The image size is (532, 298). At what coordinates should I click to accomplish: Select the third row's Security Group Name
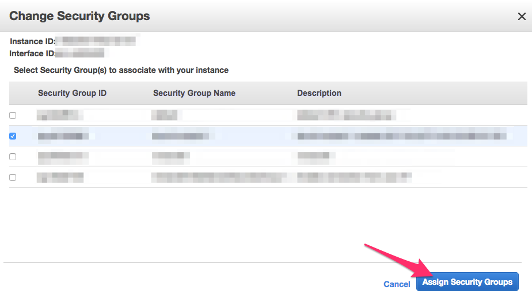(170, 156)
